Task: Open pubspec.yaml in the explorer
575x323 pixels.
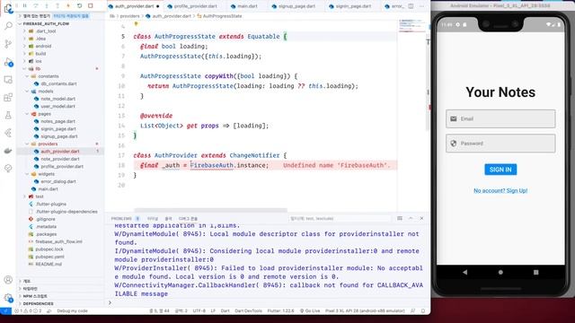Action: click(x=50, y=257)
